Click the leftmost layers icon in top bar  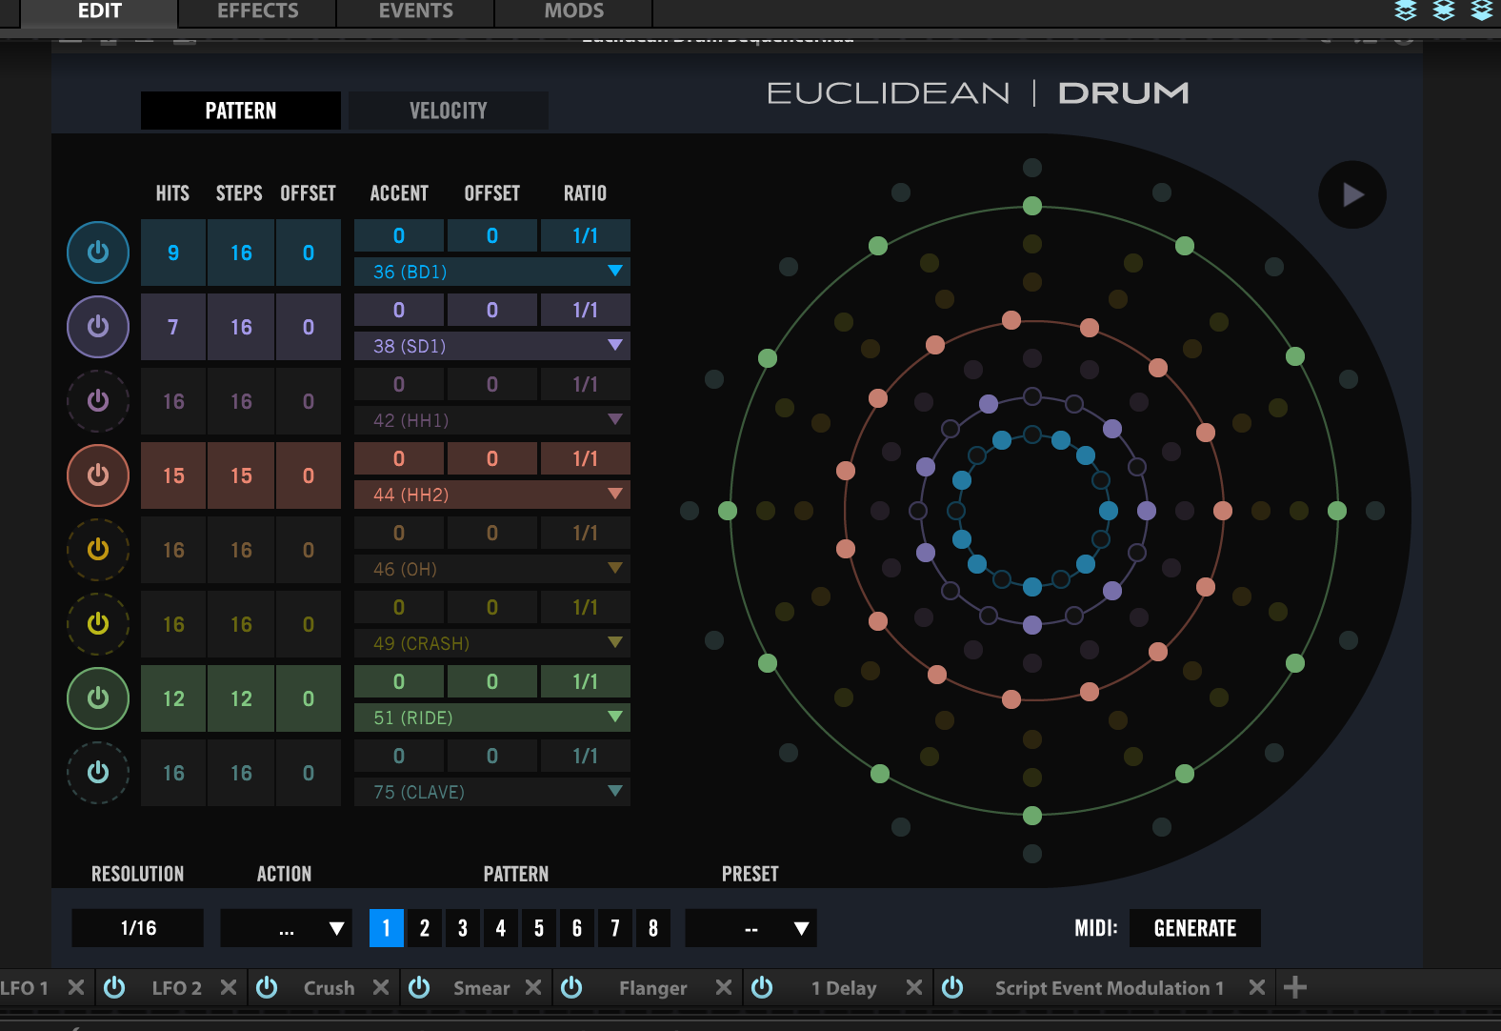point(1406,10)
